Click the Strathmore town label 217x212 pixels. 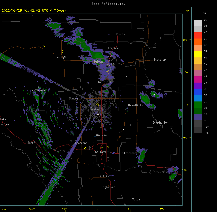point(130,153)
